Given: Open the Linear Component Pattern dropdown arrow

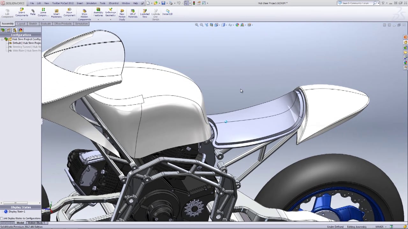Looking at the screenshot, I should point(43,20).
